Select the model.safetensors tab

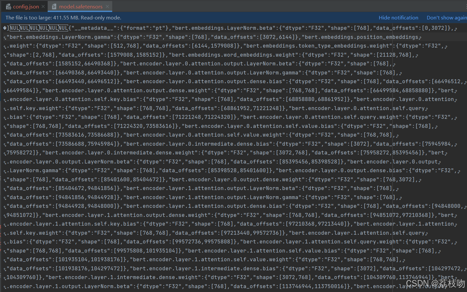point(80,6)
